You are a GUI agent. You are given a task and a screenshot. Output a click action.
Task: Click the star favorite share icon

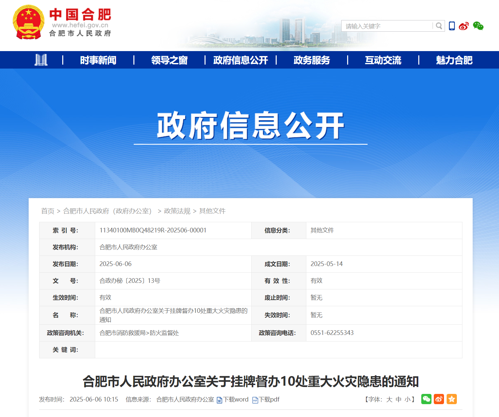[452, 399]
